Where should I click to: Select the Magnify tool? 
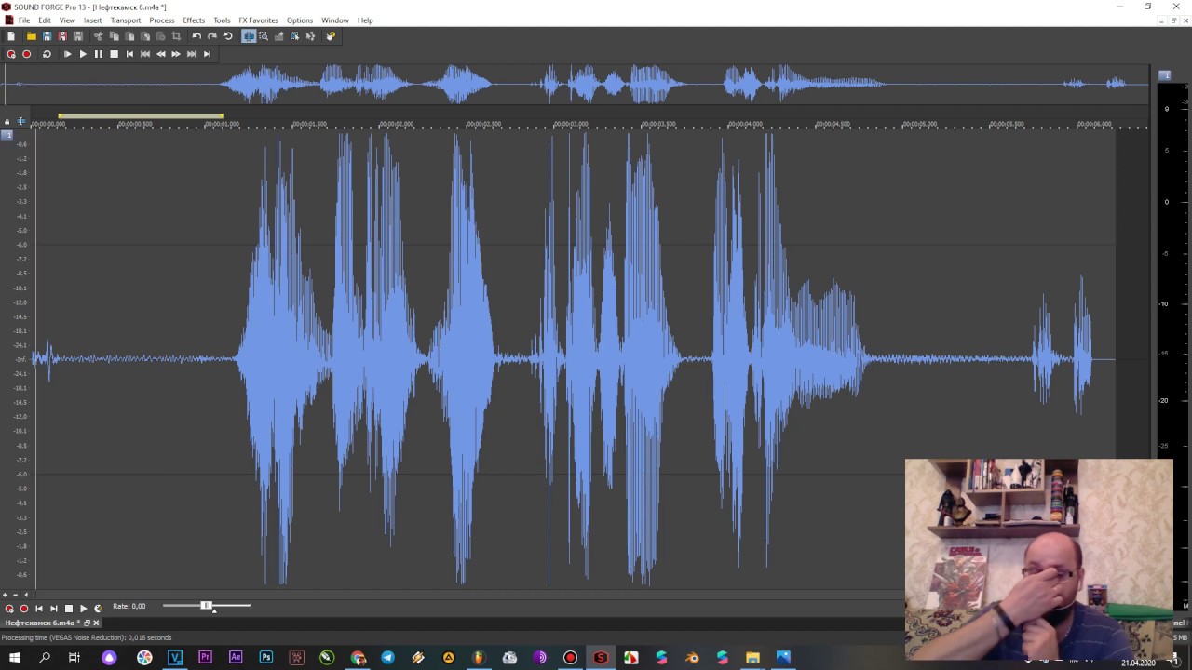point(264,36)
